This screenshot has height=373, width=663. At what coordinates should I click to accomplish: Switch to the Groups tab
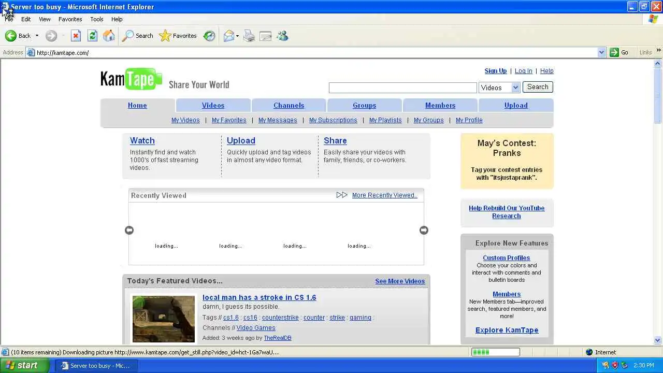click(x=364, y=105)
